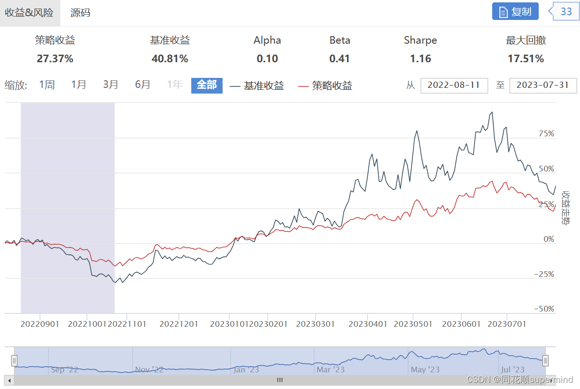Screen dimensions: 580x389
Task: Click the 0% y-axis label
Action: tap(549, 239)
